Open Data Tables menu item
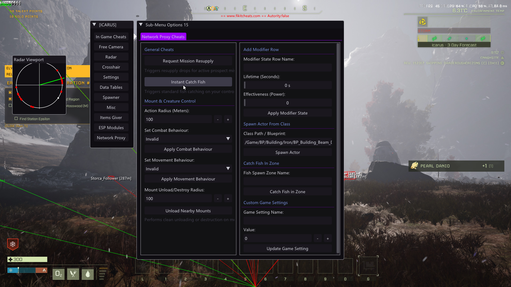Image resolution: width=511 pixels, height=287 pixels. pos(111,87)
